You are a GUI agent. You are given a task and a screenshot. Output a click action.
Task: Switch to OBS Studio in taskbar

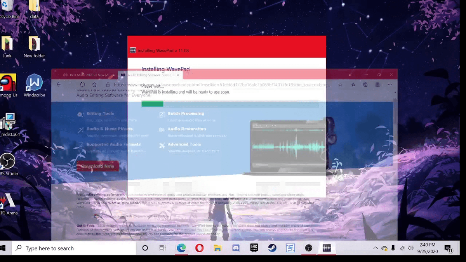click(309, 248)
